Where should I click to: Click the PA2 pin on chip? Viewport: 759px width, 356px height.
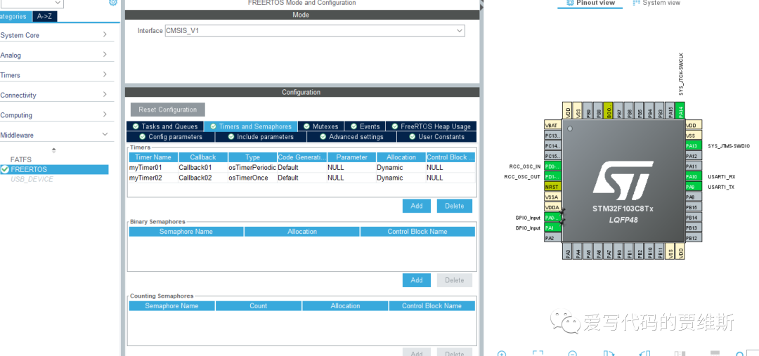coord(552,238)
